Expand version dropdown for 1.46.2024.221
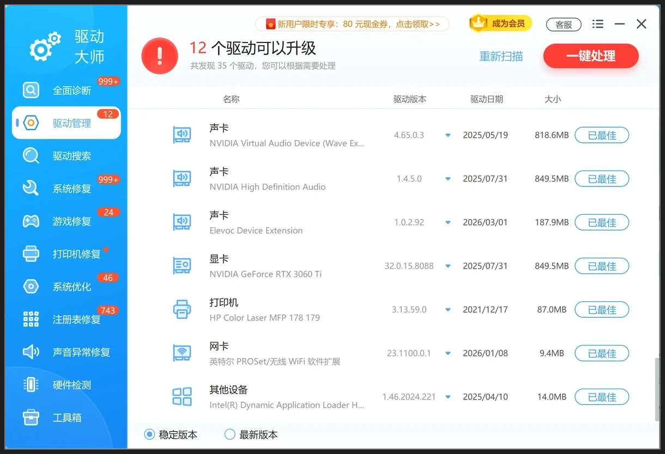The width and height of the screenshot is (665, 454). click(448, 397)
